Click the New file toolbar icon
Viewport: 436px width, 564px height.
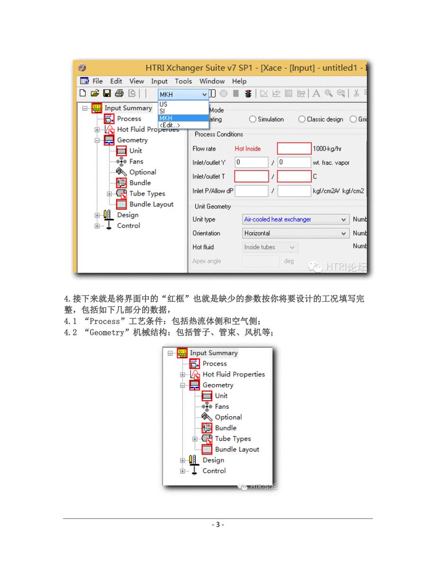coord(83,93)
